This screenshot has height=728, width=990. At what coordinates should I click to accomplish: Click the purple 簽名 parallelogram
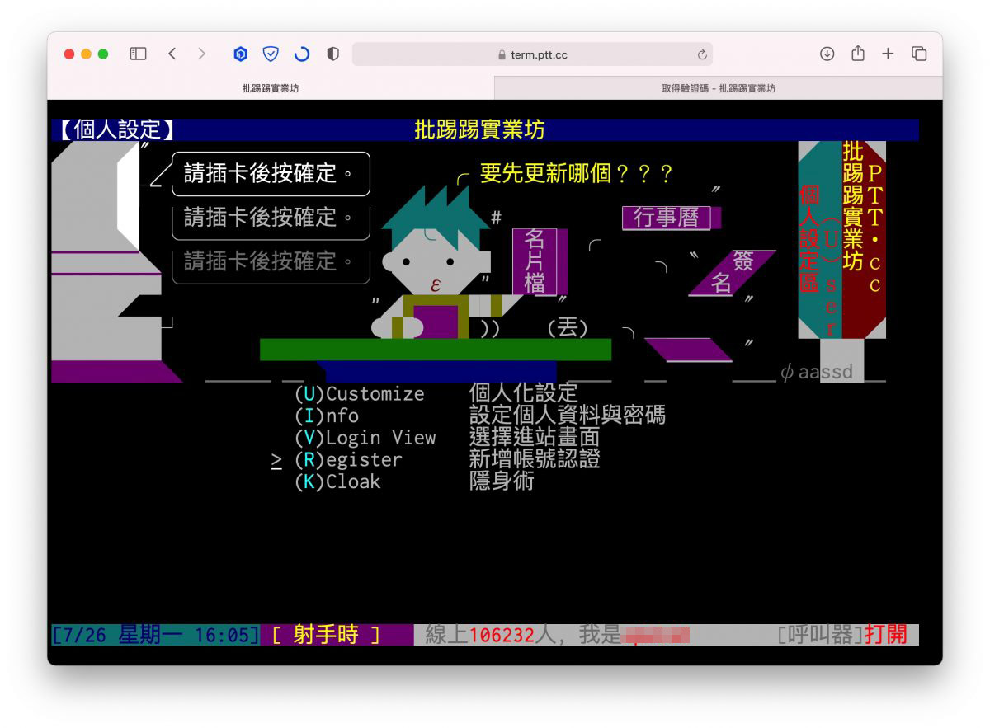point(733,272)
